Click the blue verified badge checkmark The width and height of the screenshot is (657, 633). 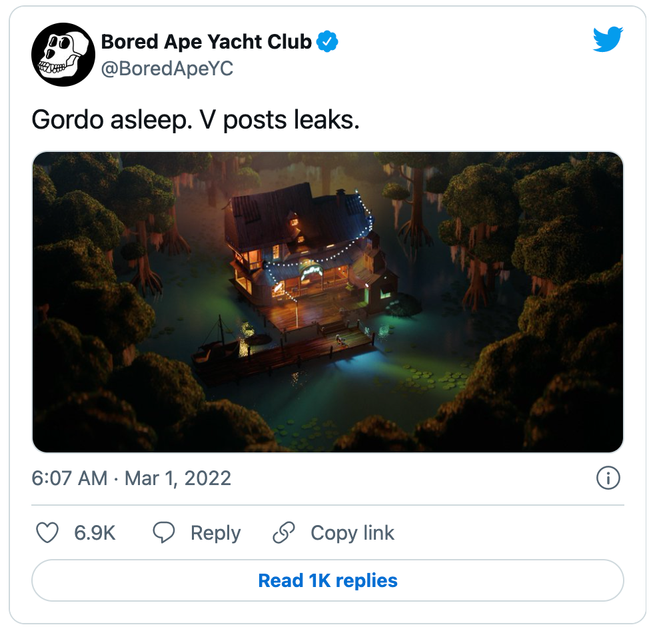coord(327,42)
